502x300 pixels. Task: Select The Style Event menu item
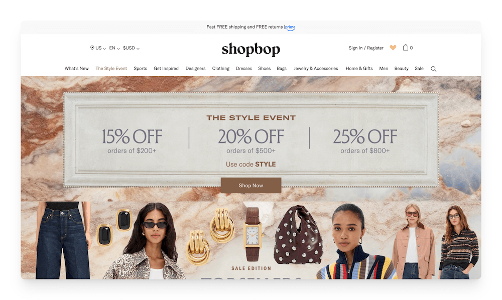[111, 68]
